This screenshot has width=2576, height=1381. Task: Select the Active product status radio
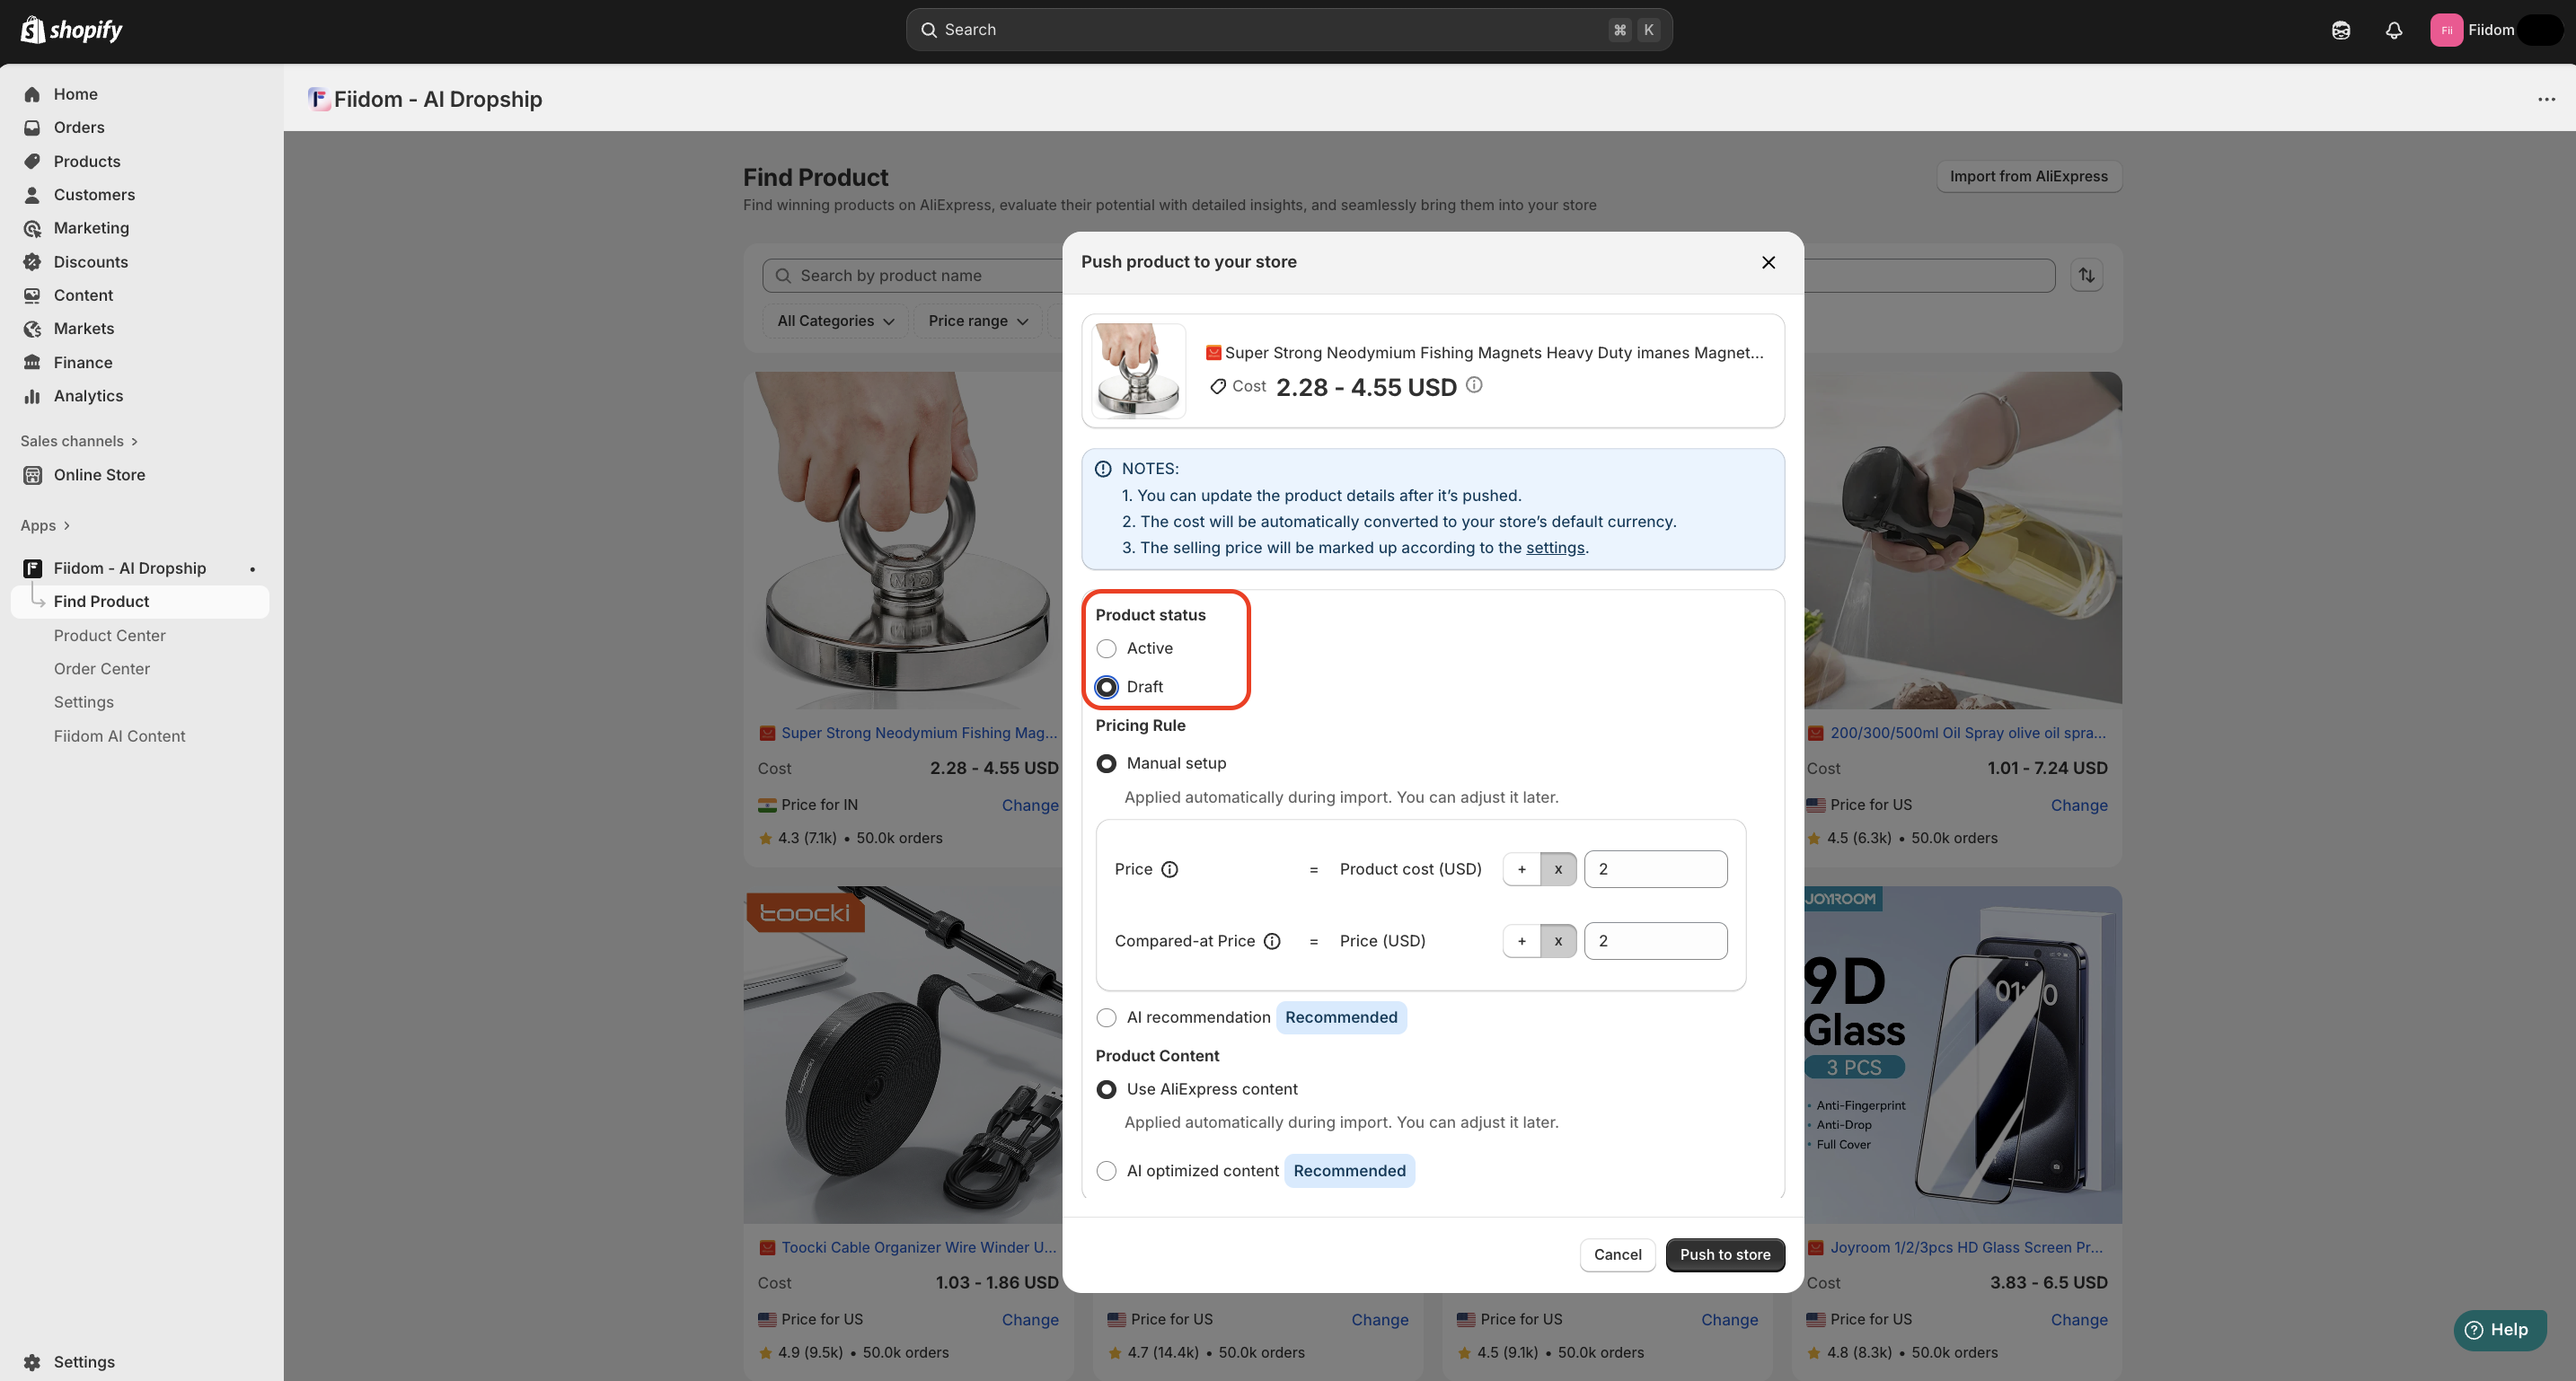[1106, 648]
